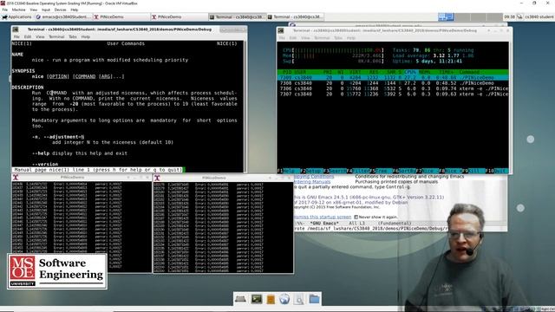Check the Never show it again checkbox
This screenshot has width=555, height=312.
coord(356,218)
